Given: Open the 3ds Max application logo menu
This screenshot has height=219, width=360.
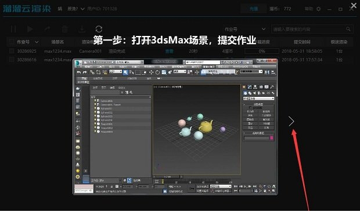Looking at the screenshot, I should (x=78, y=64).
